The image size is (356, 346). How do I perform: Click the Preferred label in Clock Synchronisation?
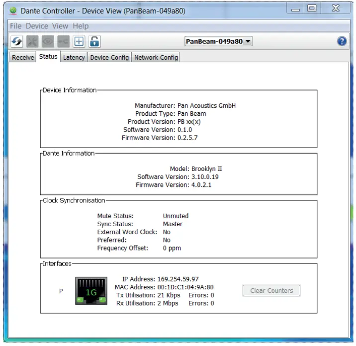(x=112, y=240)
